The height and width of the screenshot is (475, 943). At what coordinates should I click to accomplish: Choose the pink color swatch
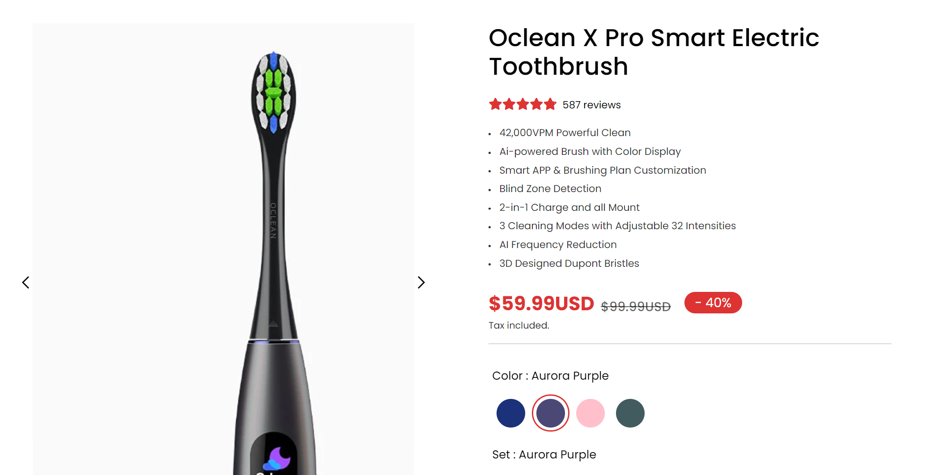click(590, 413)
